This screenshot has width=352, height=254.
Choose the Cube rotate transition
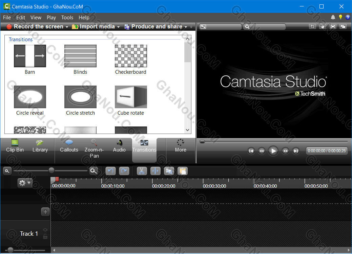[x=131, y=97]
